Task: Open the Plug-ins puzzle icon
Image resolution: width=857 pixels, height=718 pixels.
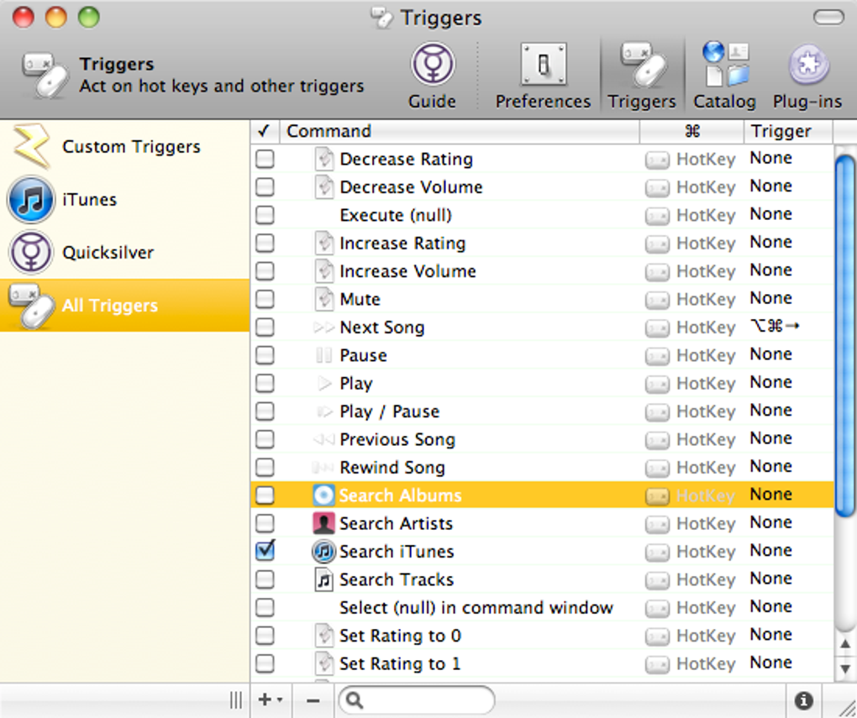Action: tap(807, 65)
